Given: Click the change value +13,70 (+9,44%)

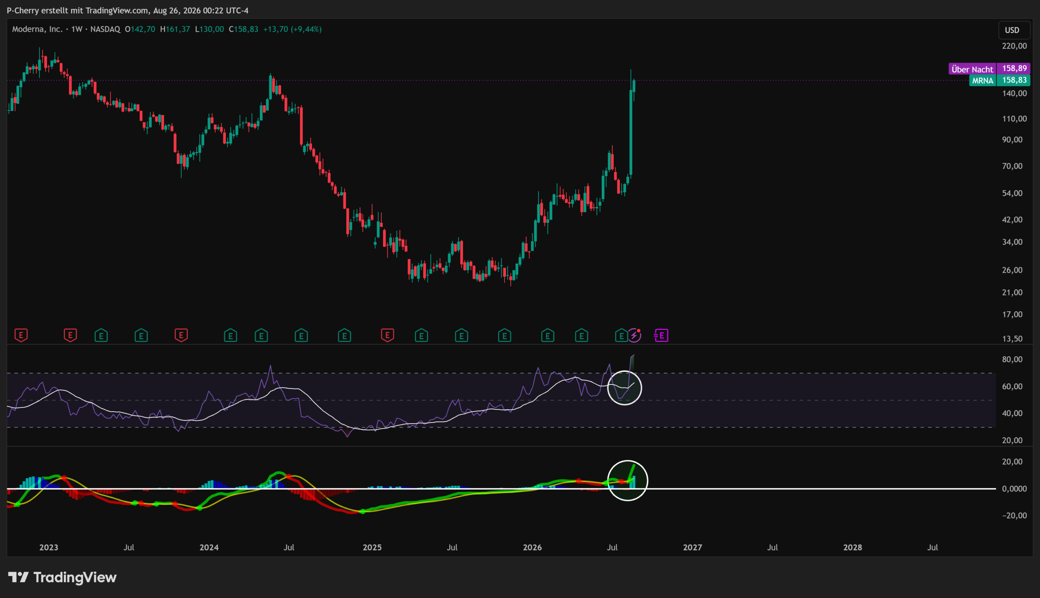Looking at the screenshot, I should [292, 29].
